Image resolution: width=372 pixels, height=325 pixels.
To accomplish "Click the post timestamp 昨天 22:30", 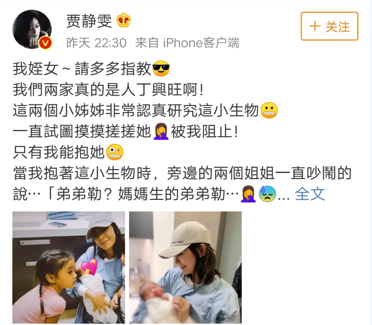I will coord(96,43).
